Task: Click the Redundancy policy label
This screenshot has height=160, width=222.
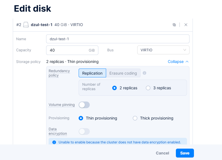Action: click(x=59, y=73)
